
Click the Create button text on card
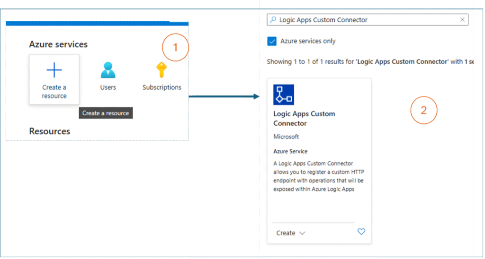click(x=286, y=233)
